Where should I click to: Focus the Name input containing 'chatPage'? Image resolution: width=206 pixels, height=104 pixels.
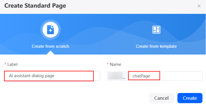(x=165, y=76)
